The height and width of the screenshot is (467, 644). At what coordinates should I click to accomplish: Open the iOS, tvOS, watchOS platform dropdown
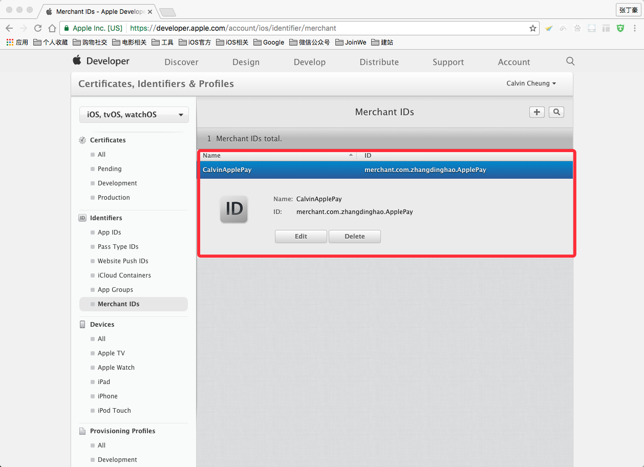134,115
